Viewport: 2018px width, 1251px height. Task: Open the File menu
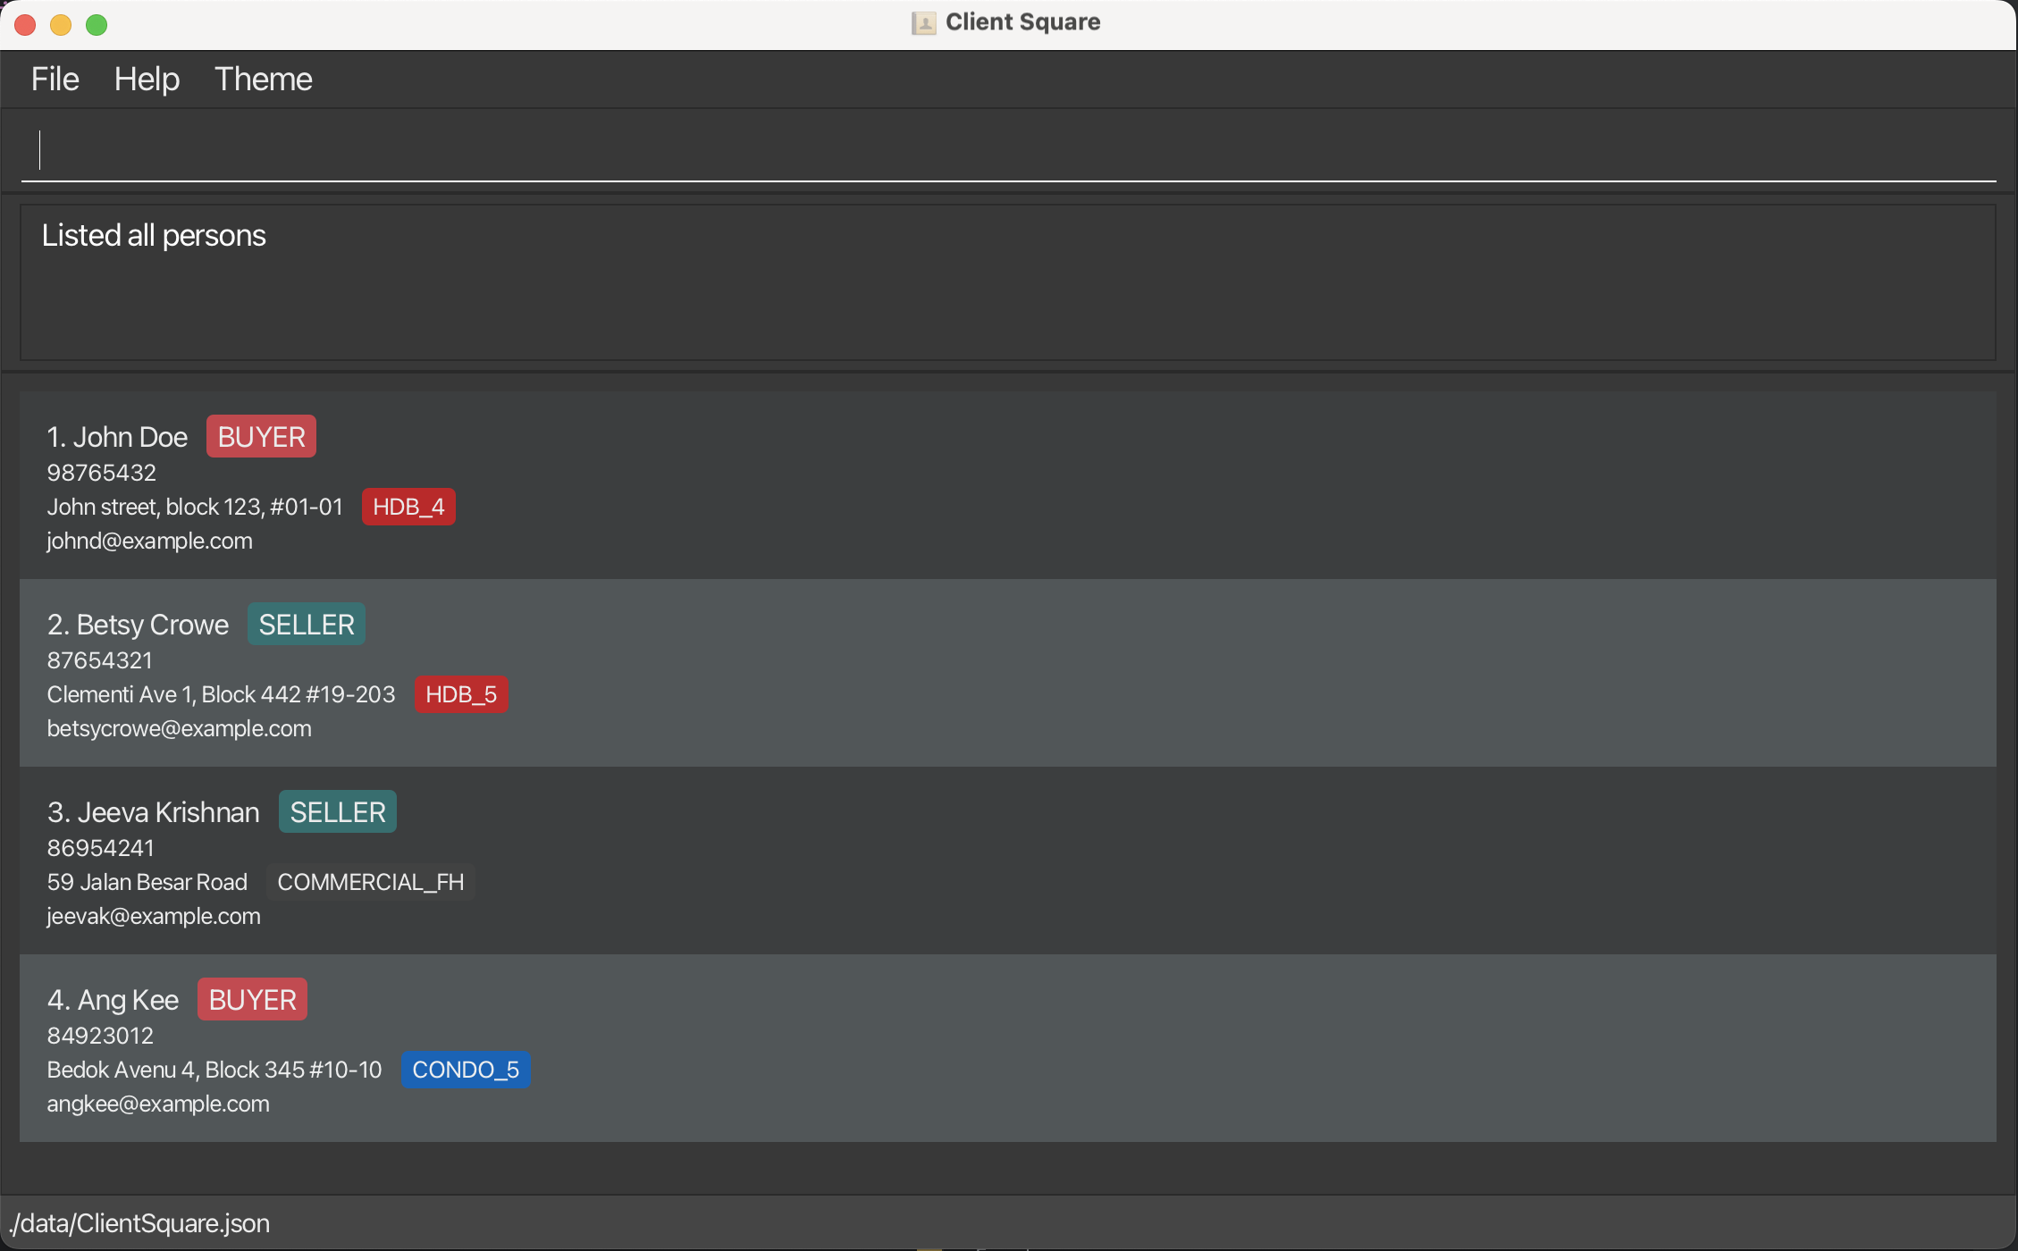pos(55,79)
